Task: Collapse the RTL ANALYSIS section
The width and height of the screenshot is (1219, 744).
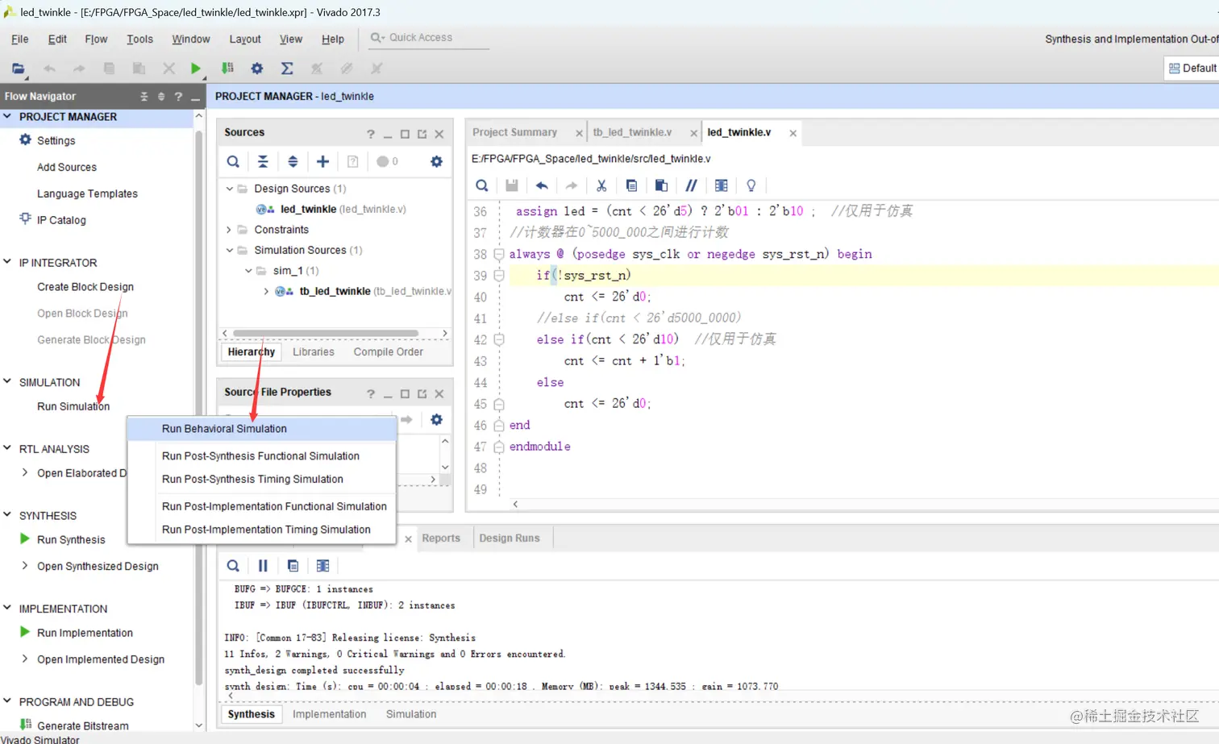Action: (7, 448)
